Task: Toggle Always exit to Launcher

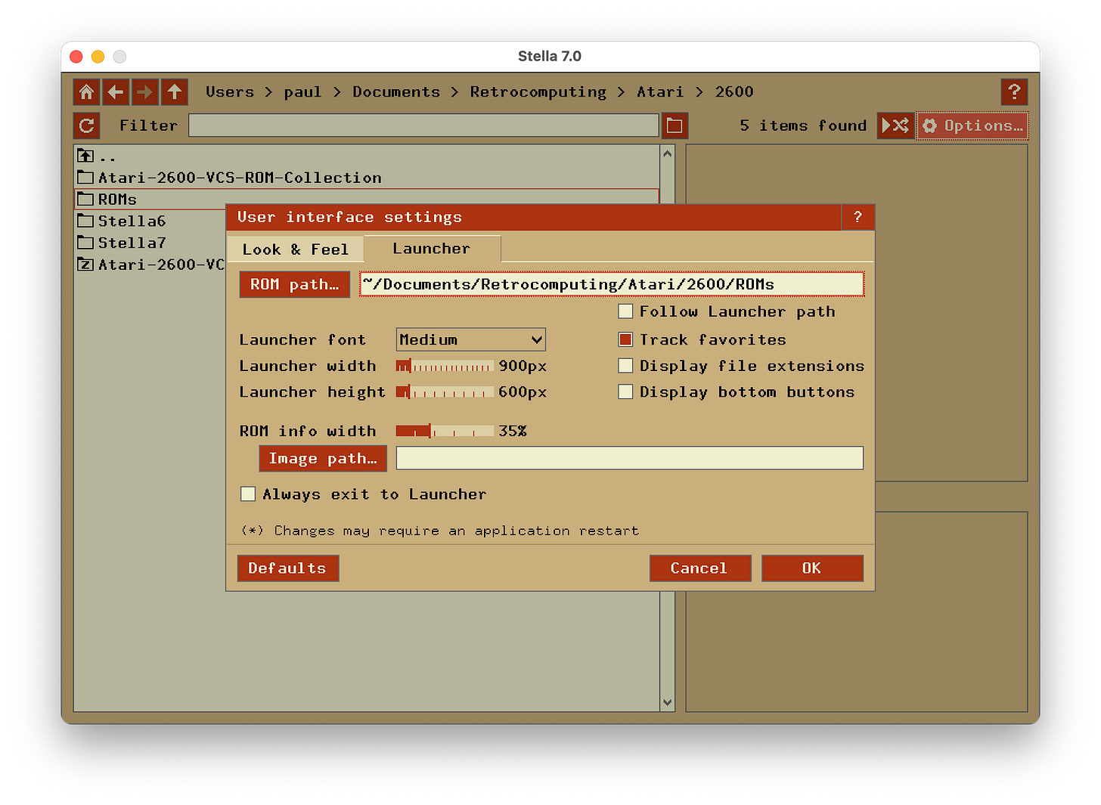Action: 248,494
